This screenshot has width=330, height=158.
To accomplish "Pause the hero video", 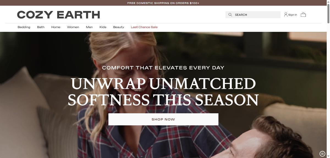I will point(322,154).
